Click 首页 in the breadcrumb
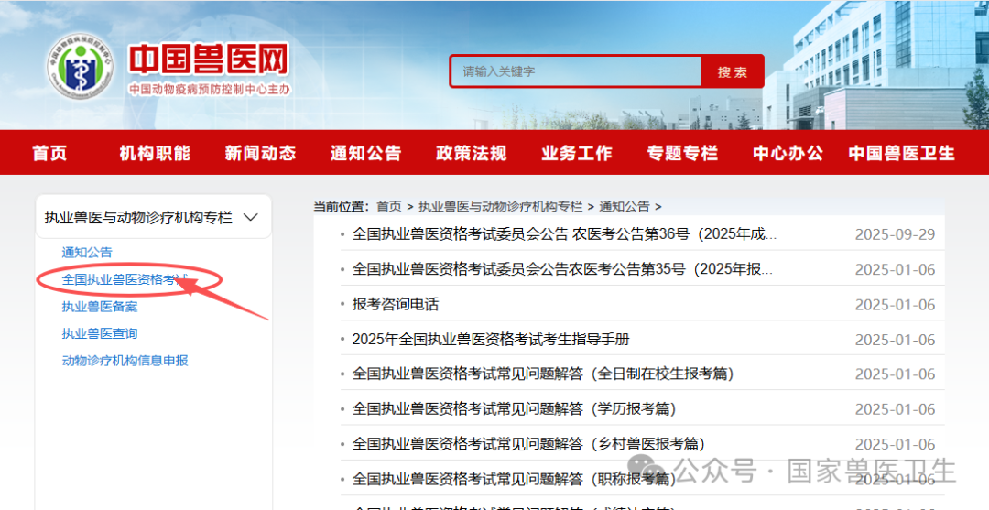Viewport: 989px width, 510px height. point(389,206)
